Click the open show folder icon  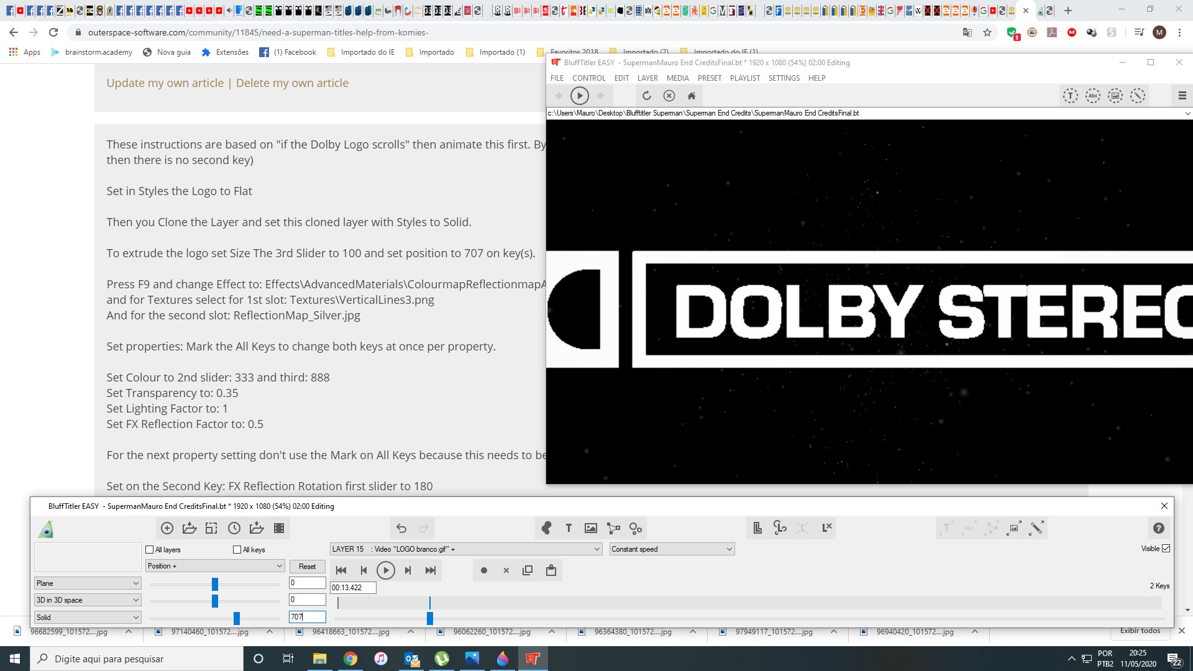click(189, 528)
